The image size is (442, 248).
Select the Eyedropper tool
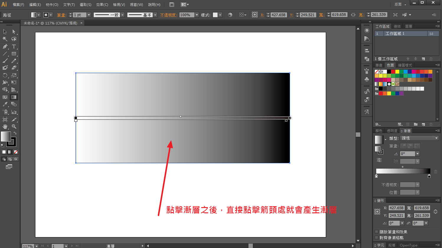(5, 104)
